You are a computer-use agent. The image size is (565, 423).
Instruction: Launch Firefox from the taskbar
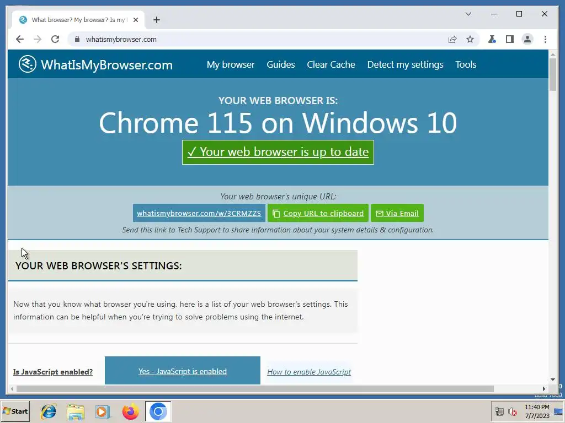(130, 411)
